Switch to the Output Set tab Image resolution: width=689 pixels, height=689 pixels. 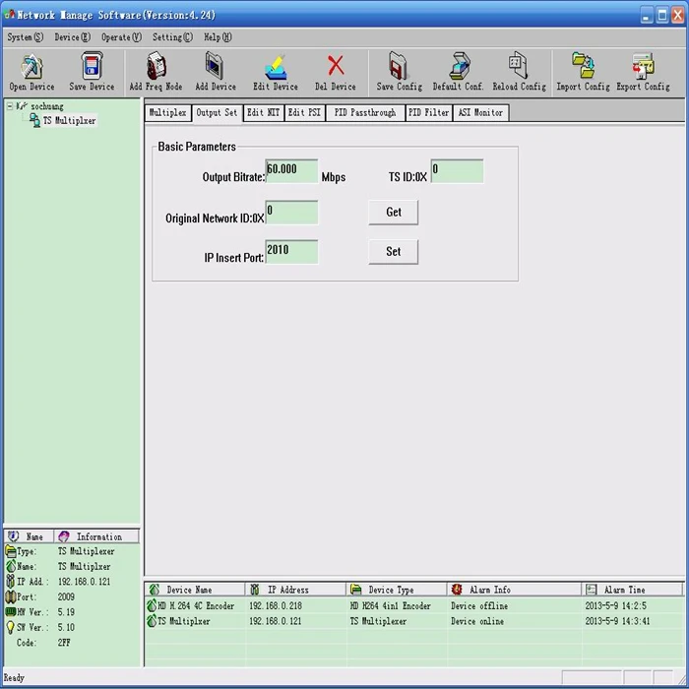pyautogui.click(x=217, y=113)
